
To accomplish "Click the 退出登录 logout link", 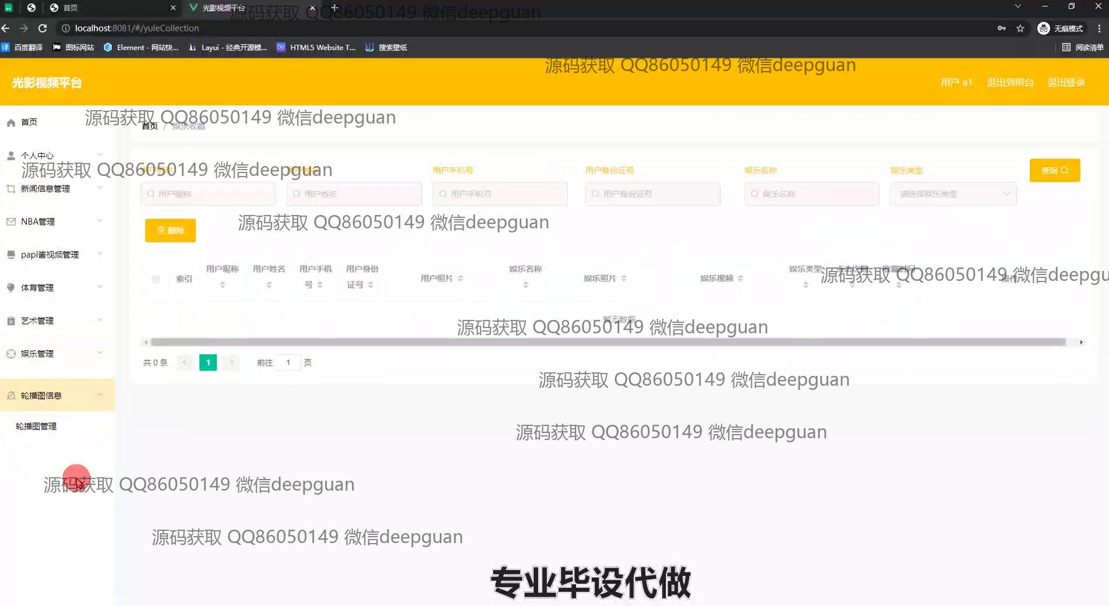I will pos(1066,82).
